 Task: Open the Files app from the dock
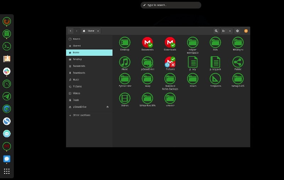(x=7, y=34)
